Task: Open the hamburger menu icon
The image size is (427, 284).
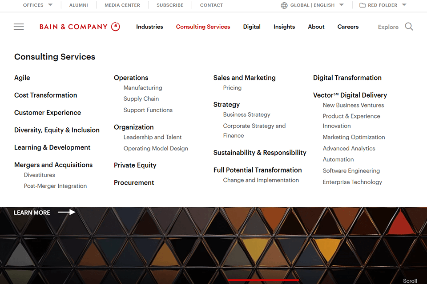Action: [19, 27]
